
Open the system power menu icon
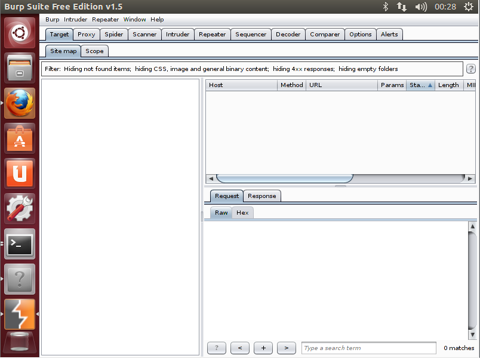click(x=469, y=7)
